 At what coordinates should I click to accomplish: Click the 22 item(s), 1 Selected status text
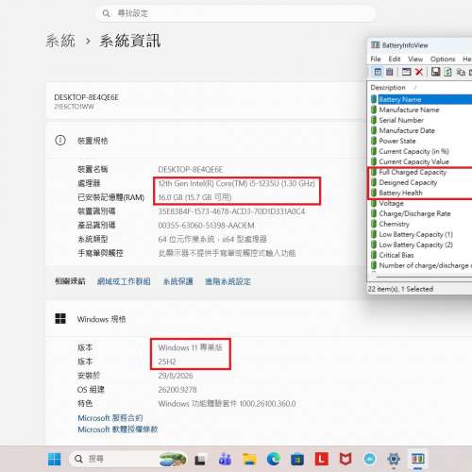click(400, 289)
